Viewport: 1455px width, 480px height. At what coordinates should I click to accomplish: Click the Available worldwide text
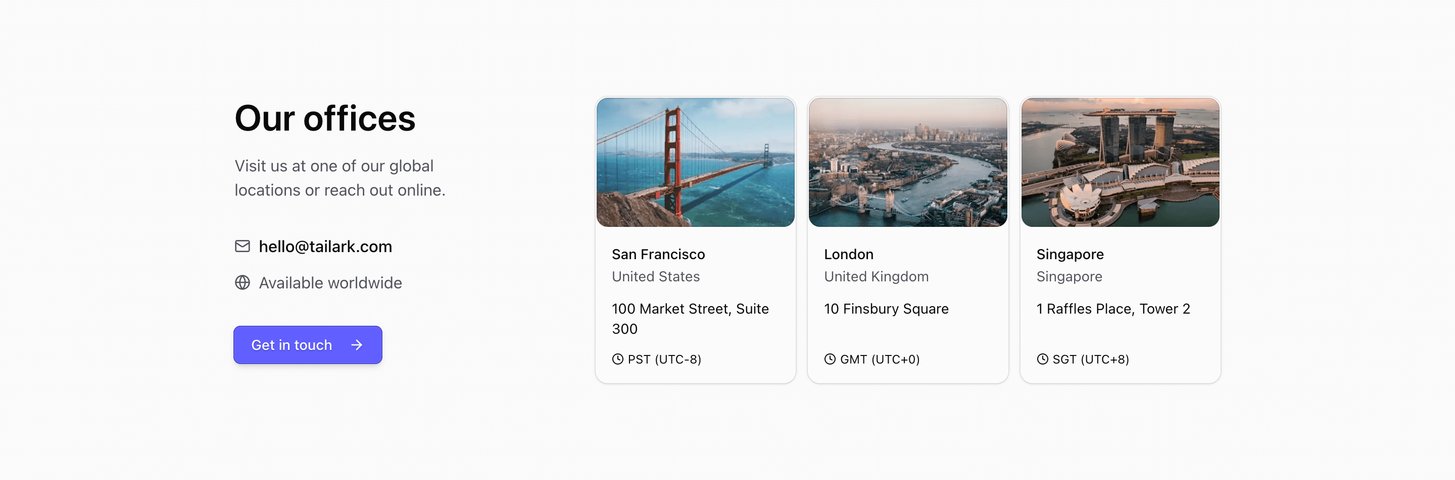(330, 283)
